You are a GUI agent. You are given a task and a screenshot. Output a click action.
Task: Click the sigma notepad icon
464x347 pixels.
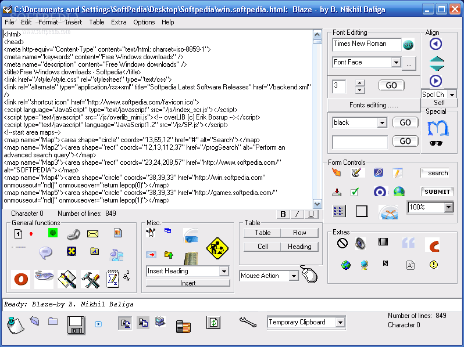pyautogui.click(x=112, y=279)
